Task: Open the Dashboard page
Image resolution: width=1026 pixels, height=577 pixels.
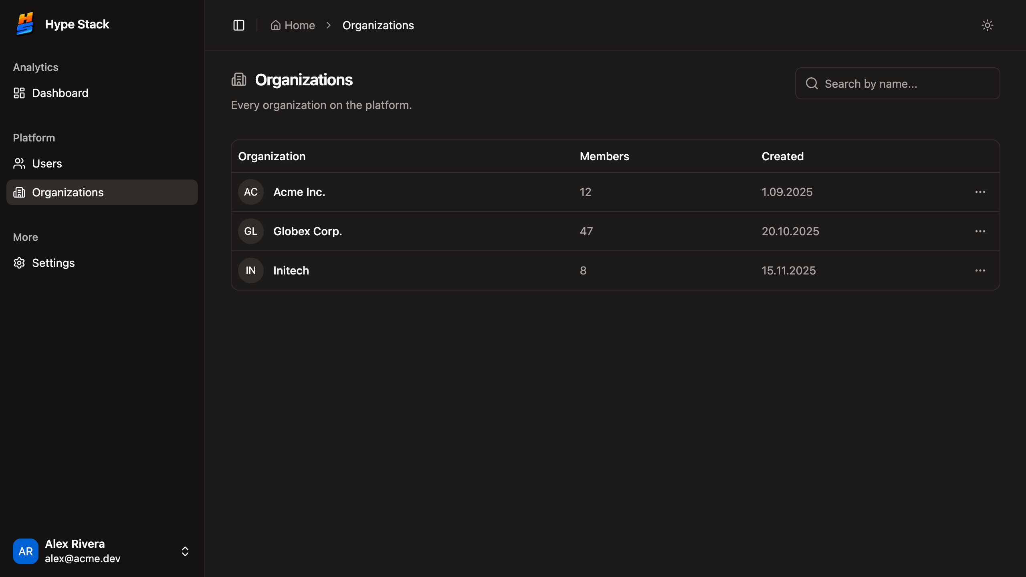Action: pos(102,93)
